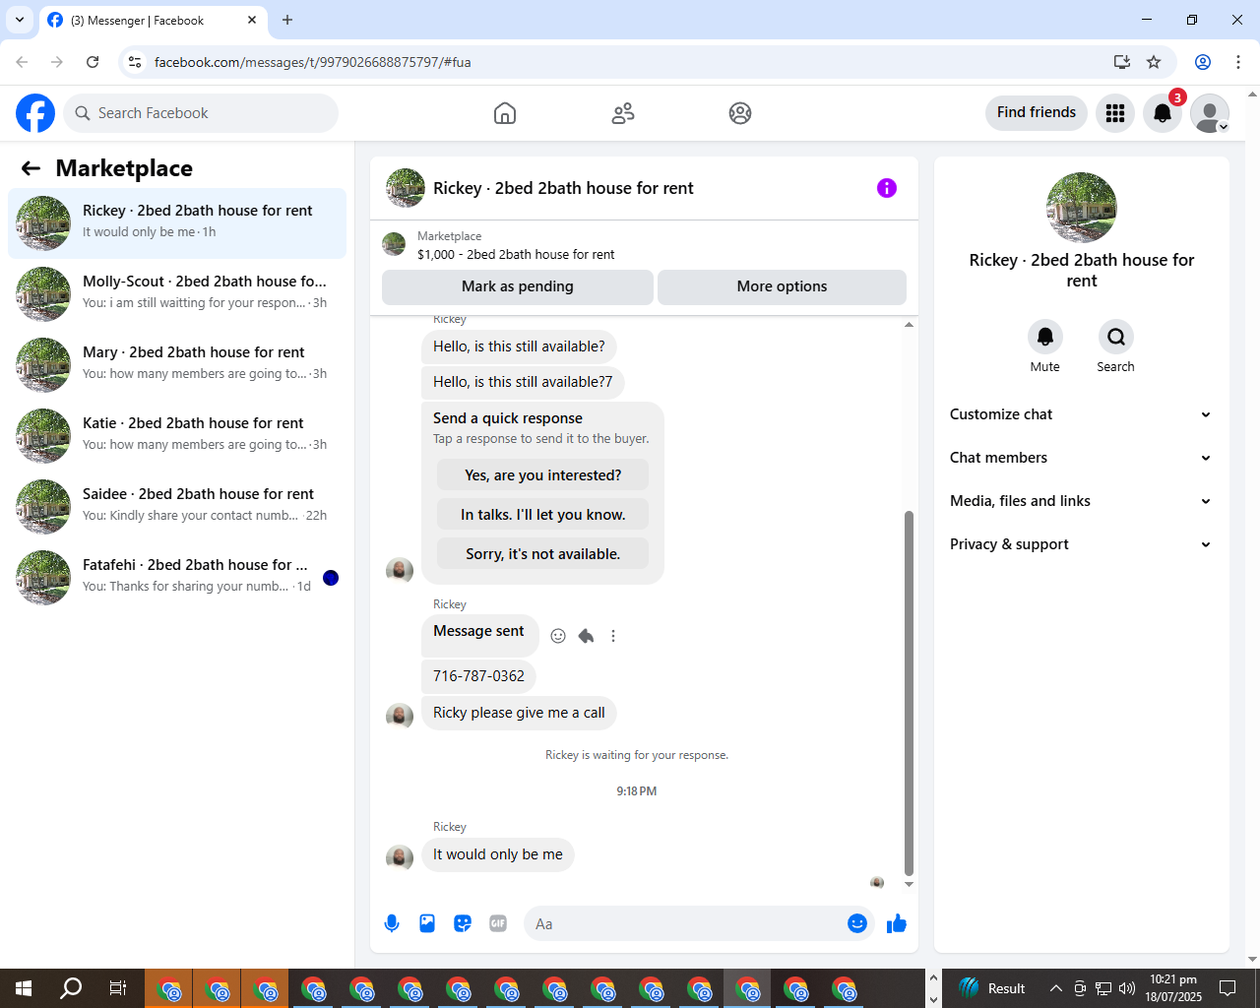Search in conversation magnifier icon
This screenshot has width=1260, height=1008.
tap(1116, 337)
